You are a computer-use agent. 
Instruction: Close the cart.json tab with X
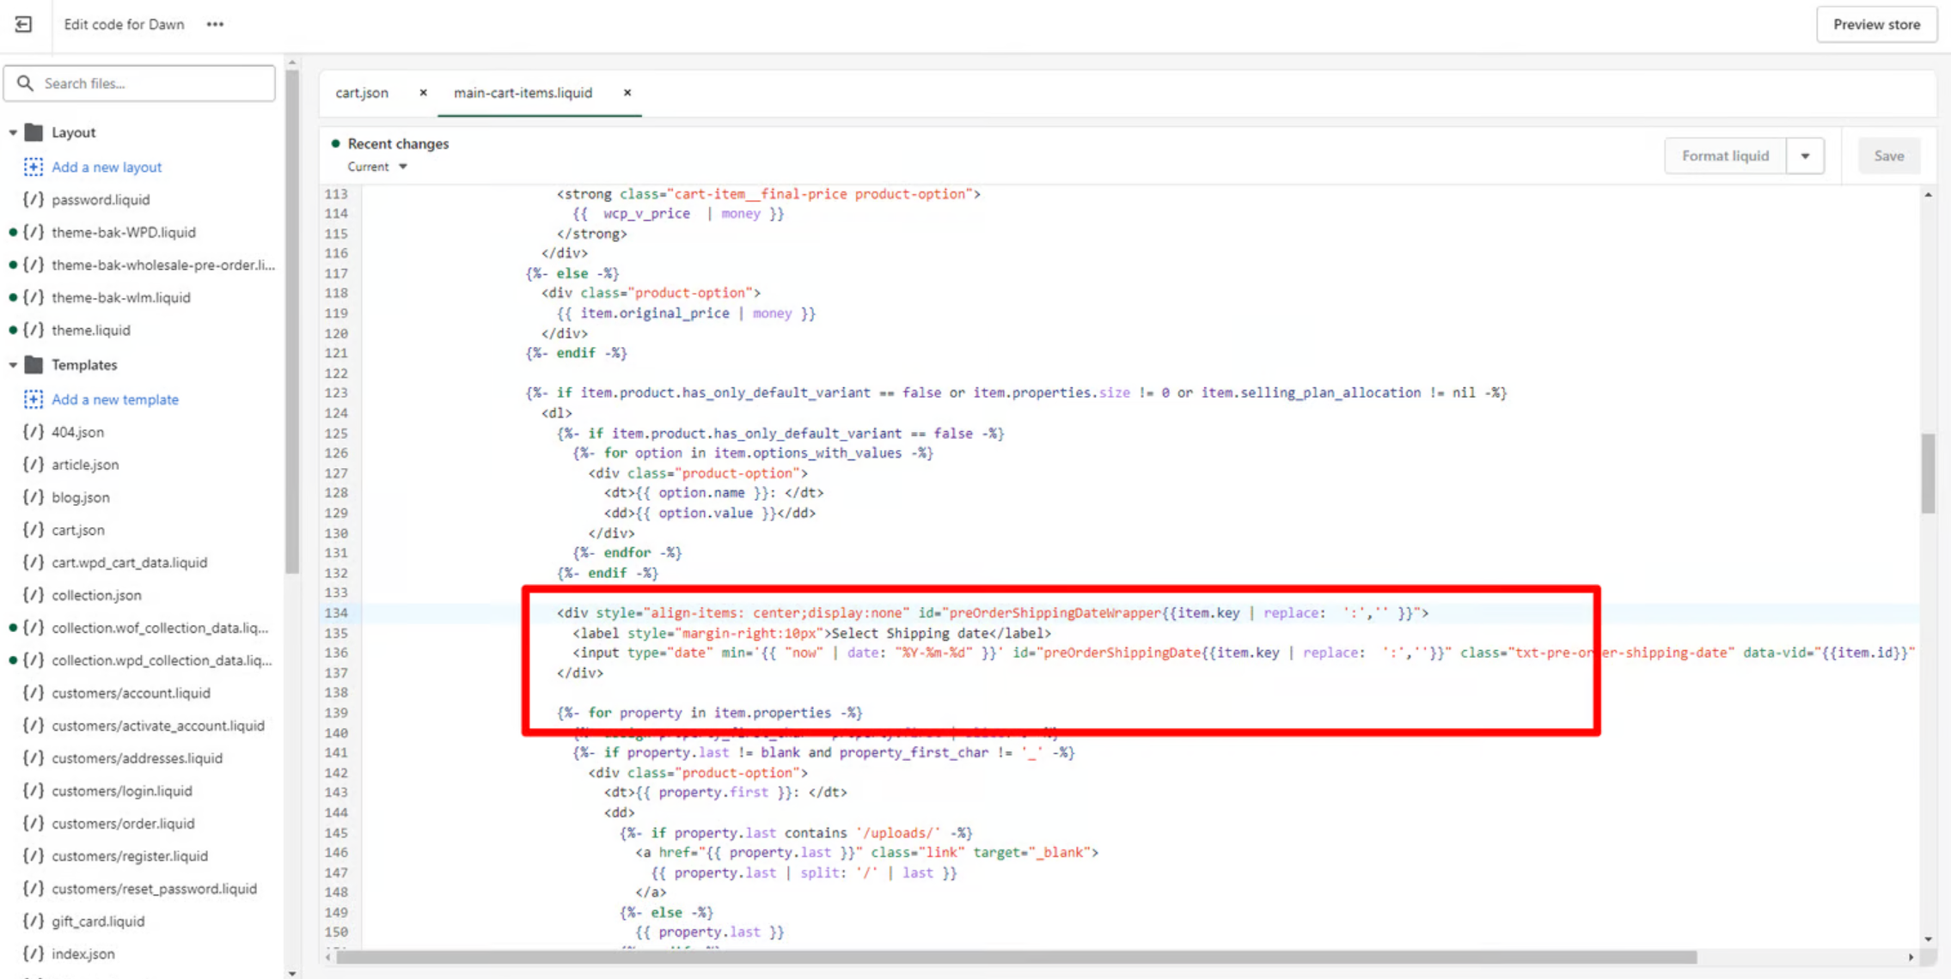tap(423, 93)
